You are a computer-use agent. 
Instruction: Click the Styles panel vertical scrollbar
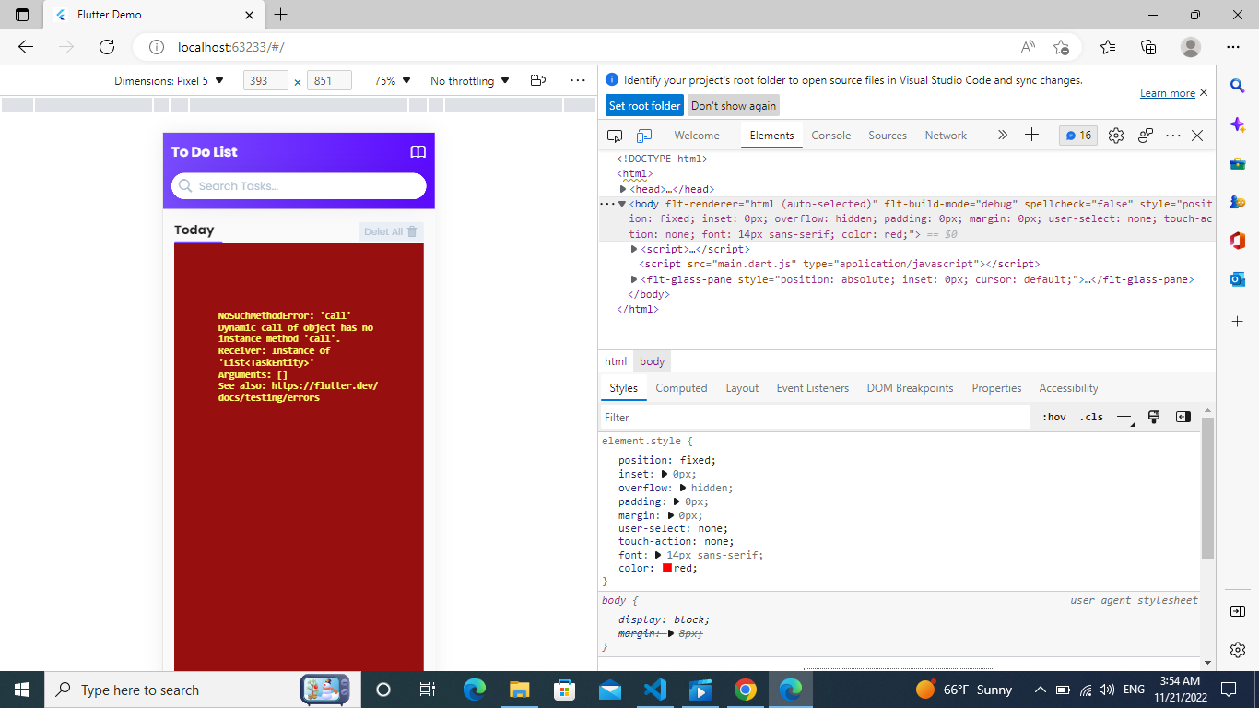tap(1207, 487)
